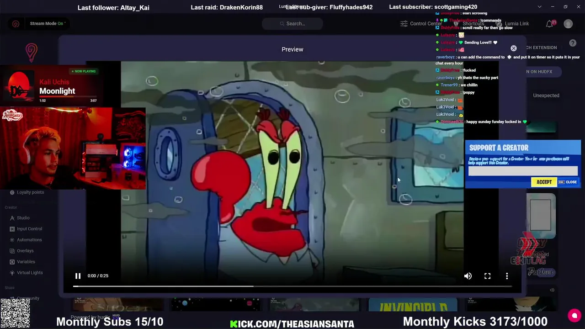Open Community in the Share section
The height and width of the screenshot is (329, 585).
pos(28,298)
